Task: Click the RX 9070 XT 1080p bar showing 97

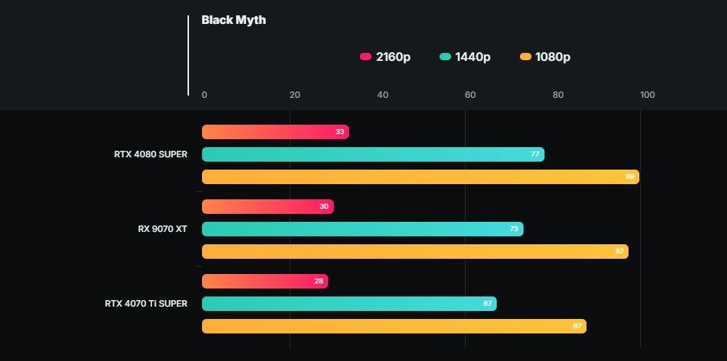Action: tap(415, 252)
